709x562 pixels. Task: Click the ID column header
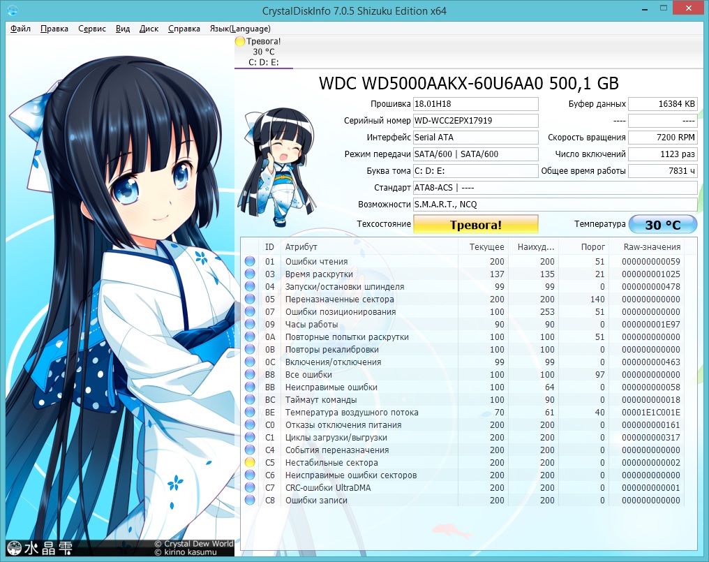coord(270,247)
